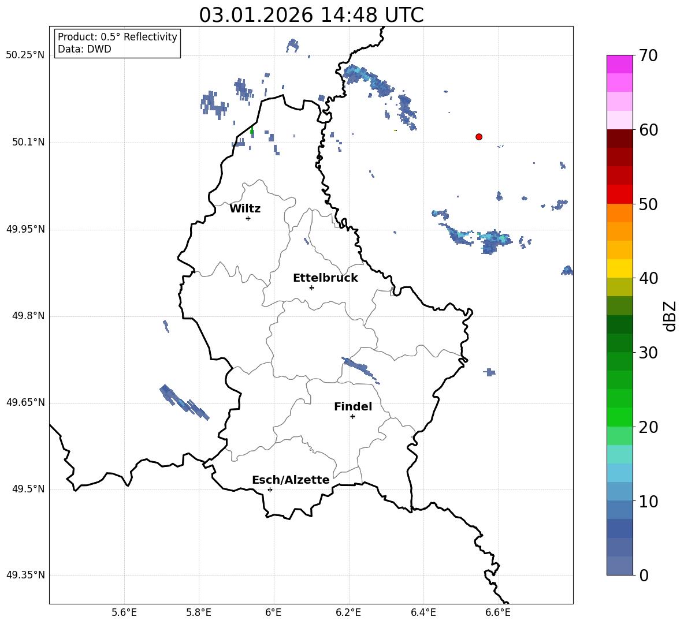Screen dimensions: 684x624
Task: Click the 30 label on colorbar
Action: [648, 353]
